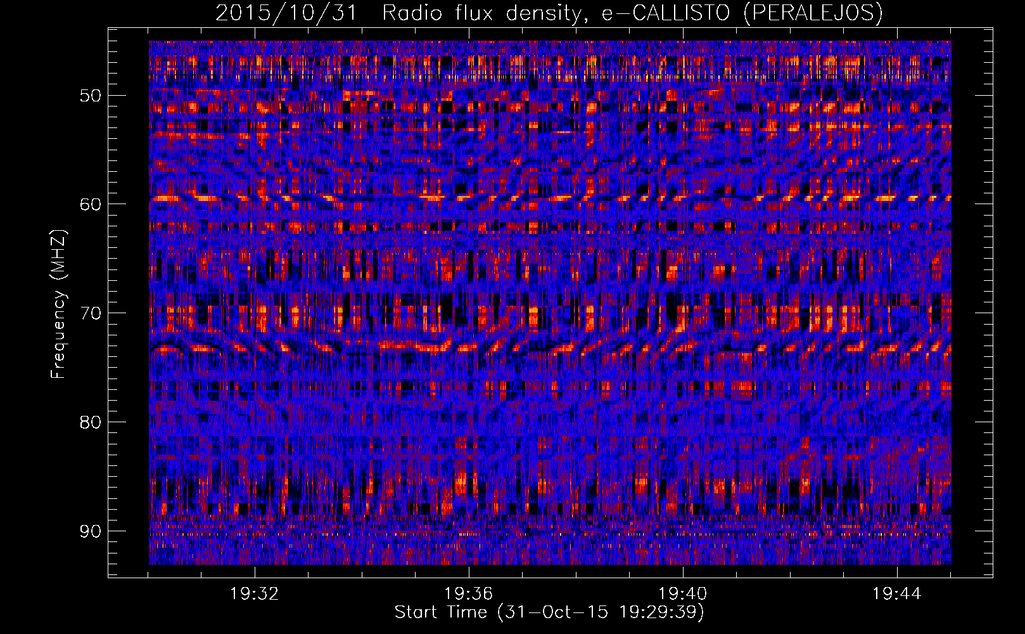This screenshot has height=634, width=1025.
Task: Click the 50 frequency tick label
Action: 90,96
